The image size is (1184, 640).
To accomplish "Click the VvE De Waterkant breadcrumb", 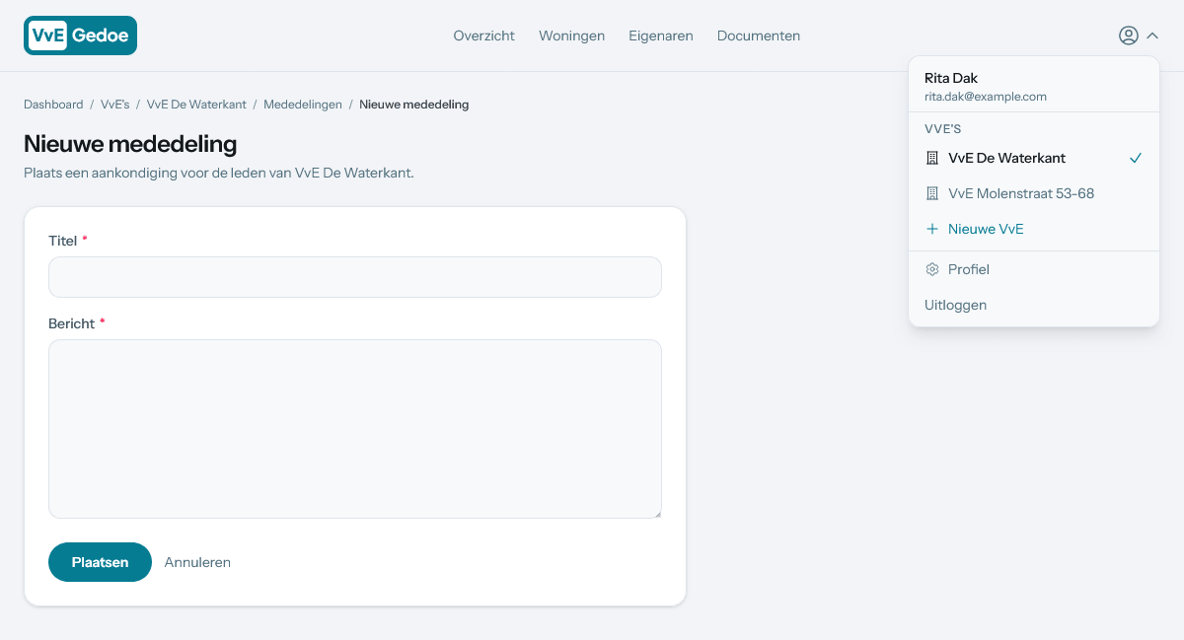I will click(196, 104).
